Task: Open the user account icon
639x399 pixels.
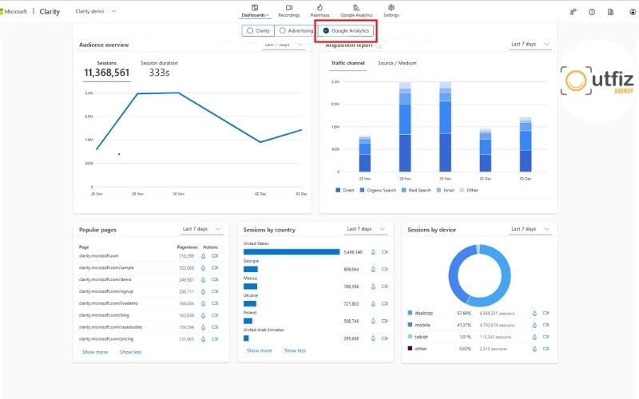Action: pyautogui.click(x=633, y=12)
